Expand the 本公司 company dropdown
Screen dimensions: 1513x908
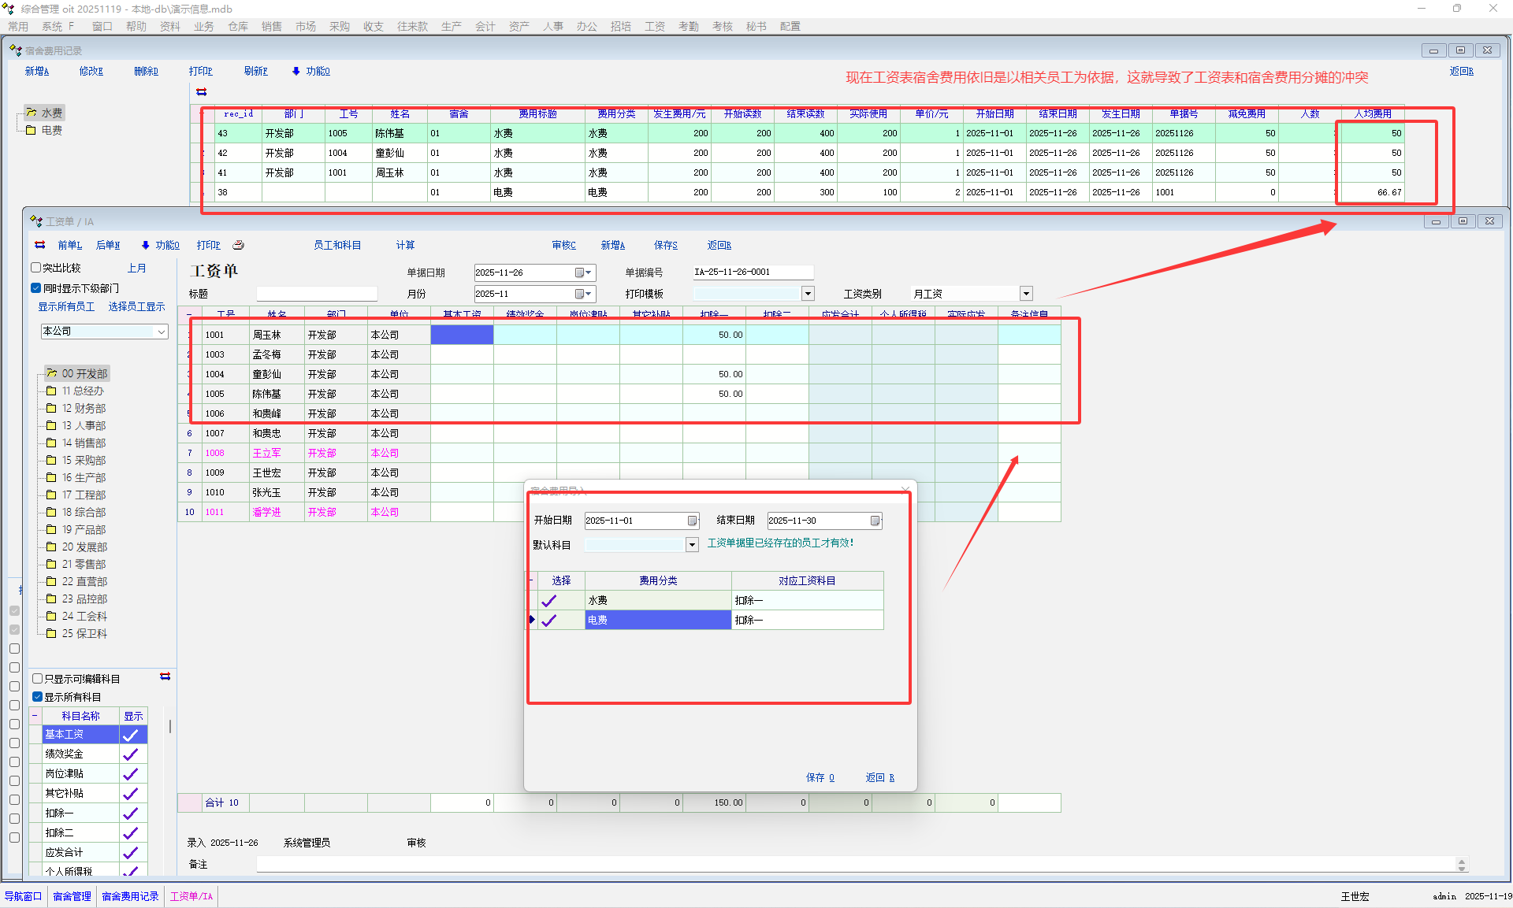click(x=162, y=332)
